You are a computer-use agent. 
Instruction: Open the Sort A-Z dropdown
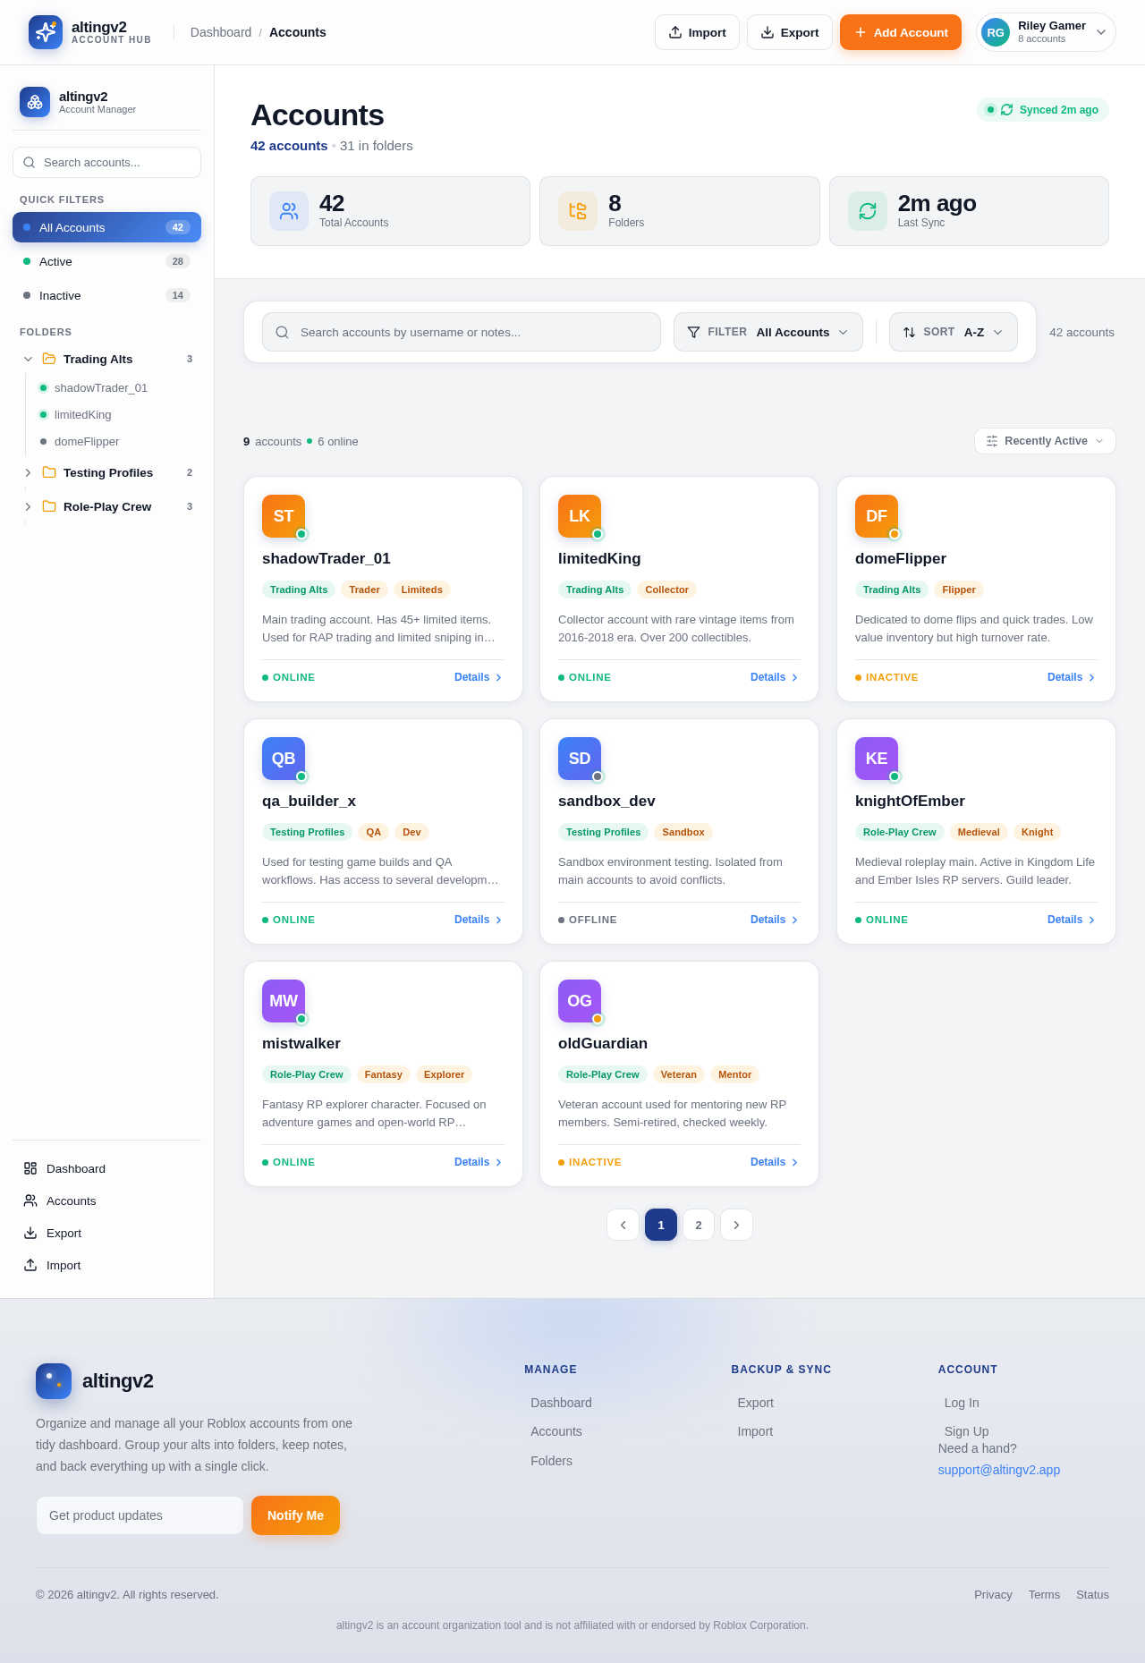953,332
